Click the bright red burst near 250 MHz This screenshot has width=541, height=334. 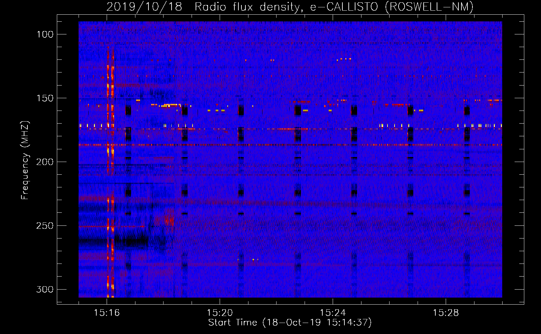click(x=170, y=220)
